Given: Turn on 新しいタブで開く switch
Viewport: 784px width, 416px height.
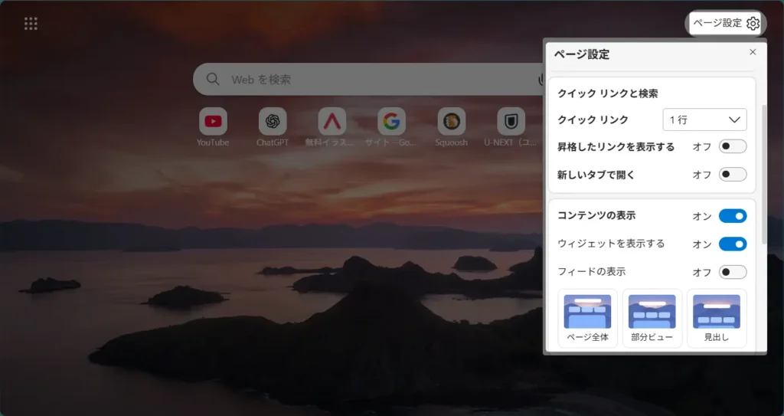Looking at the screenshot, I should pos(732,175).
